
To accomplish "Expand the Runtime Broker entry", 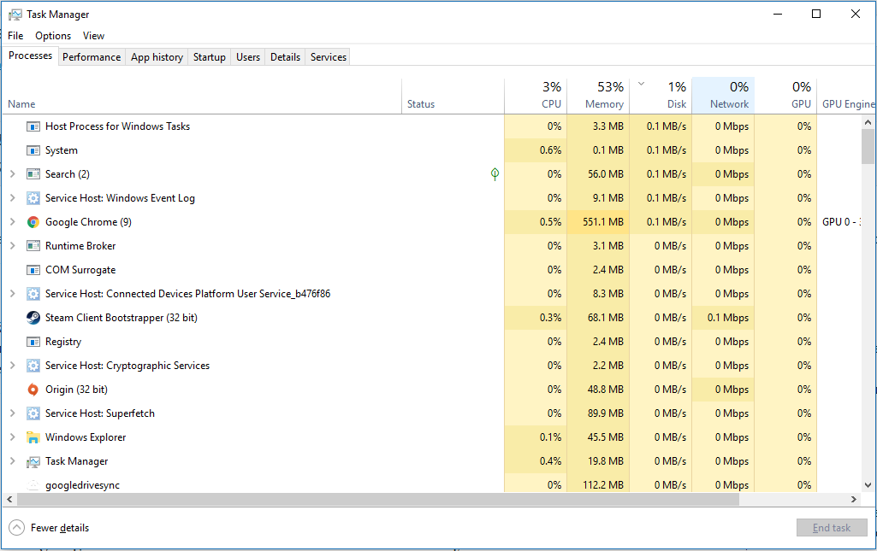I will (12, 246).
